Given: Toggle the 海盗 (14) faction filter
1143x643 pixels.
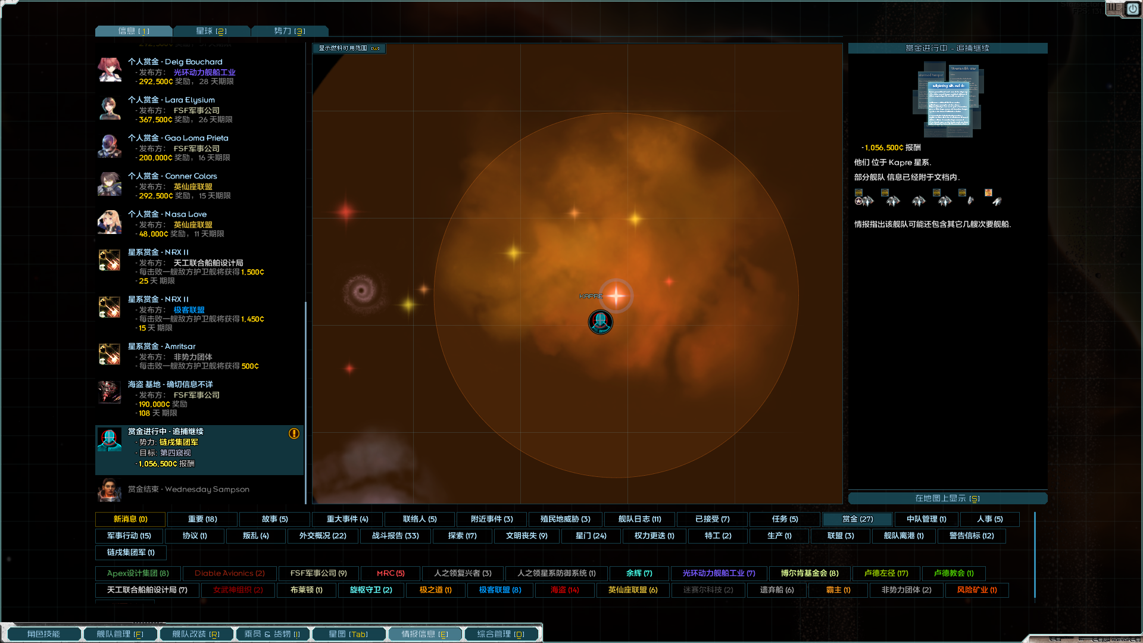Looking at the screenshot, I should pos(564,590).
